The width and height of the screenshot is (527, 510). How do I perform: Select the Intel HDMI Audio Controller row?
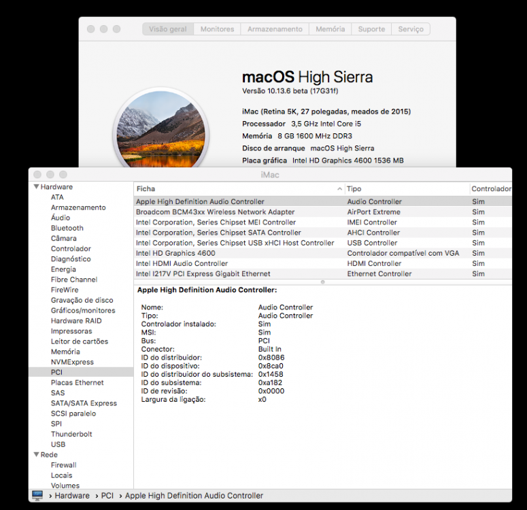(322, 264)
